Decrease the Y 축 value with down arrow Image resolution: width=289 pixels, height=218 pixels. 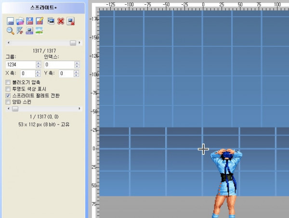[76, 75]
